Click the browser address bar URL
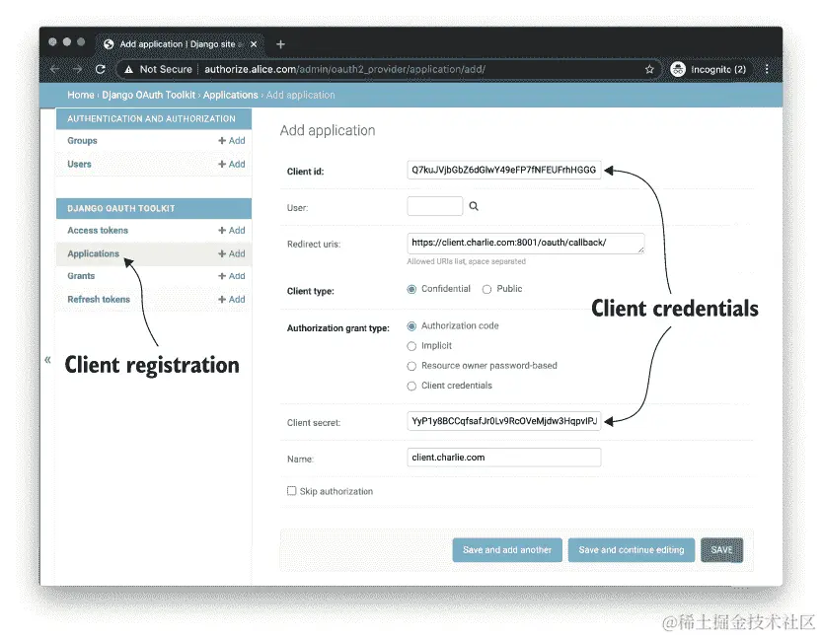The width and height of the screenshot is (822, 638). [344, 69]
